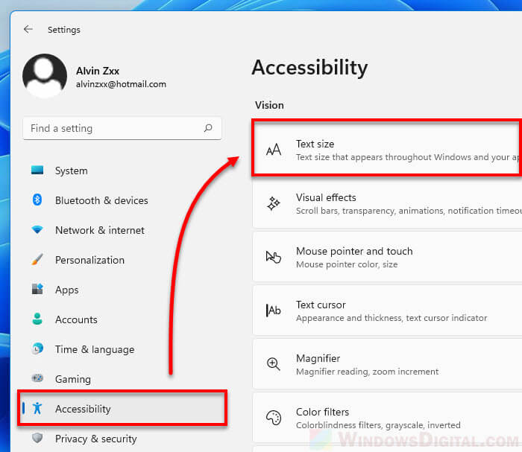Go to Bluetooth & devices settings
Viewport: 522px width, 452px height.
click(122, 200)
